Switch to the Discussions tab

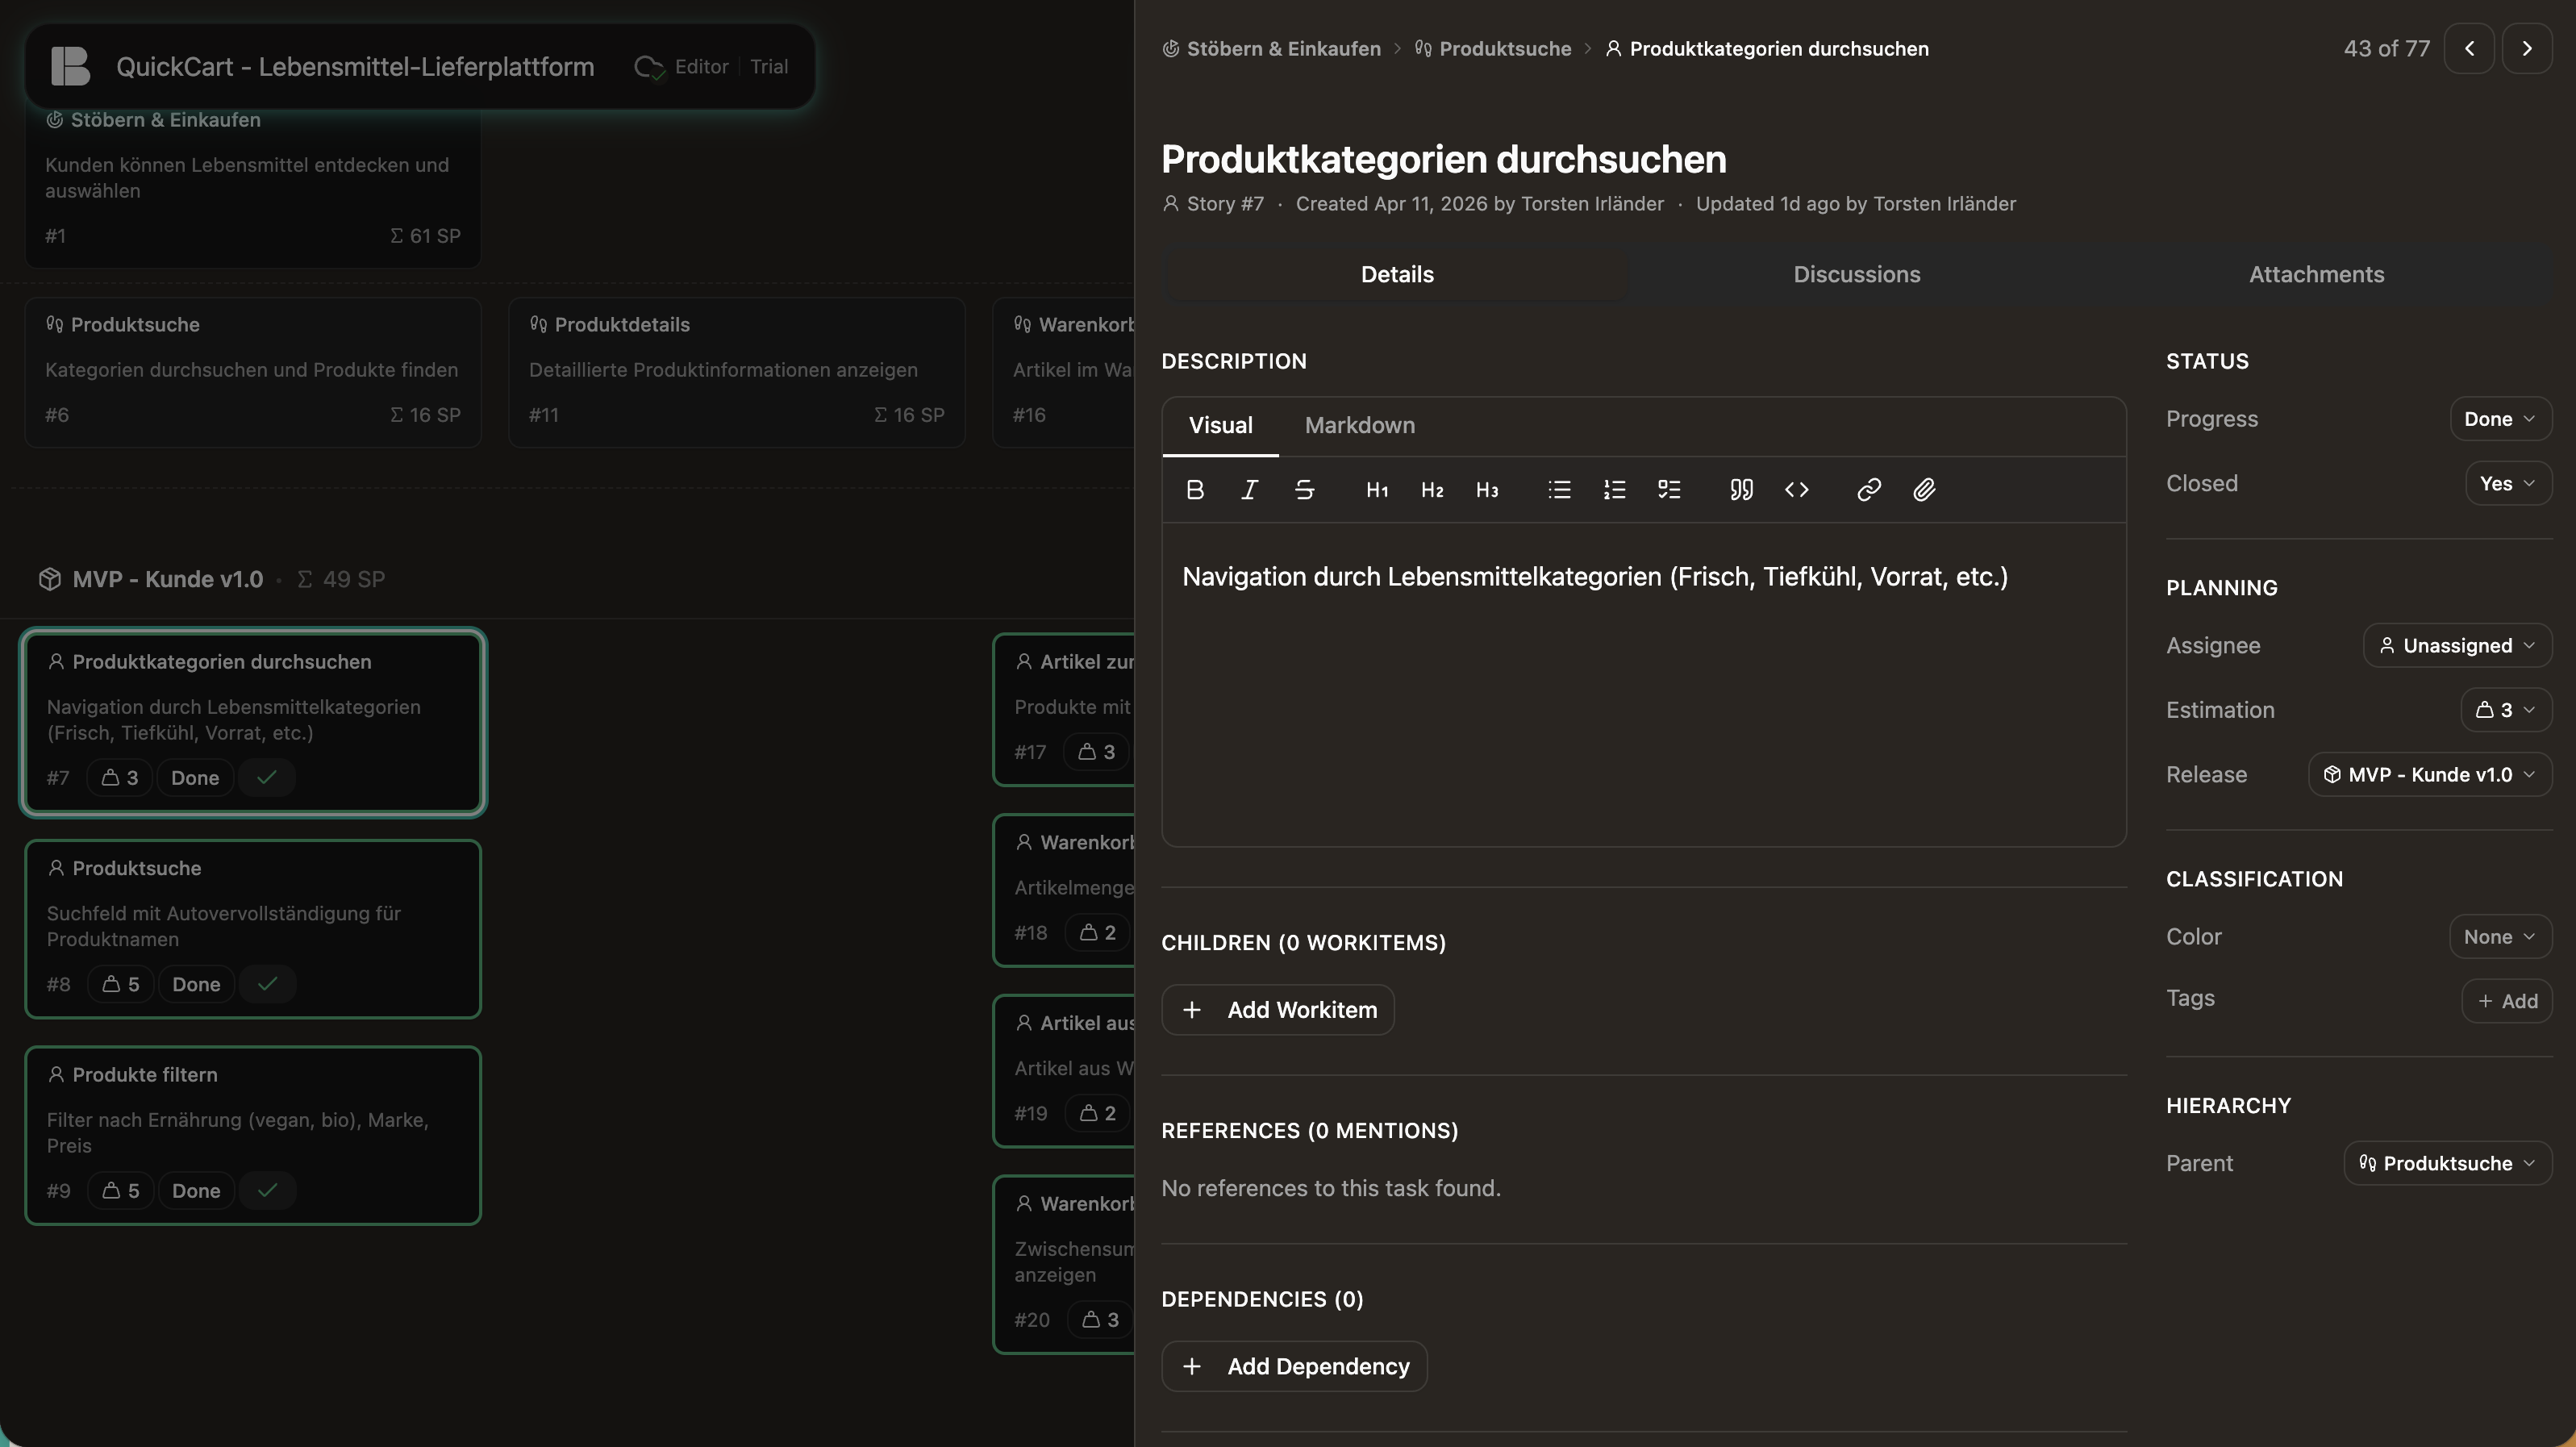click(x=1856, y=275)
